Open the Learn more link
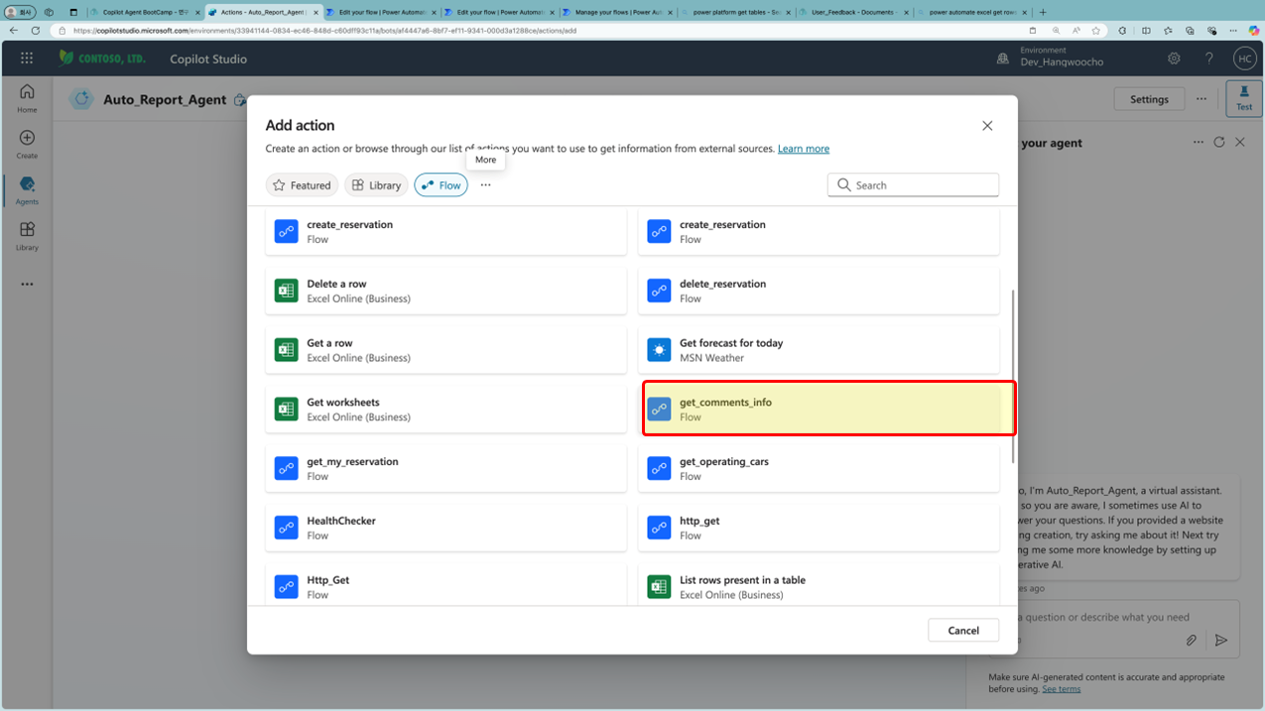Image resolution: width=1265 pixels, height=711 pixels. (x=804, y=149)
